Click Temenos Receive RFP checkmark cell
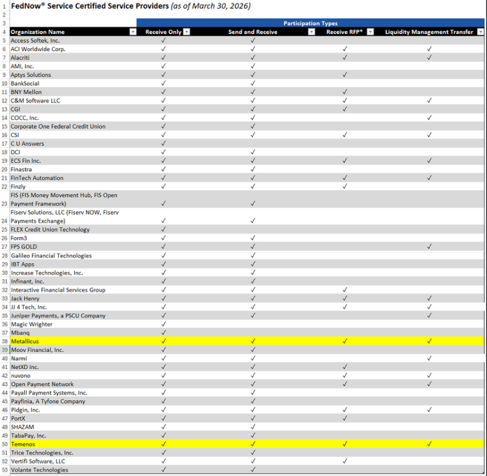This screenshot has height=476, width=487. point(345,444)
